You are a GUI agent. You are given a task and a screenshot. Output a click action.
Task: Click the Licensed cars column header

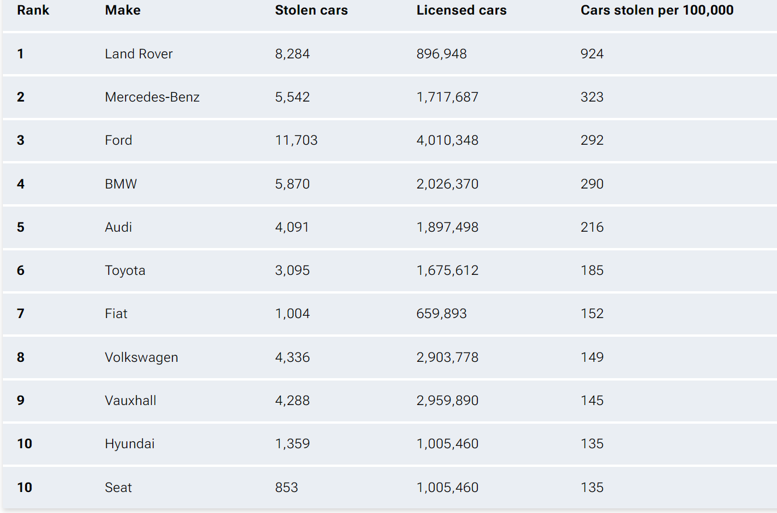click(462, 11)
